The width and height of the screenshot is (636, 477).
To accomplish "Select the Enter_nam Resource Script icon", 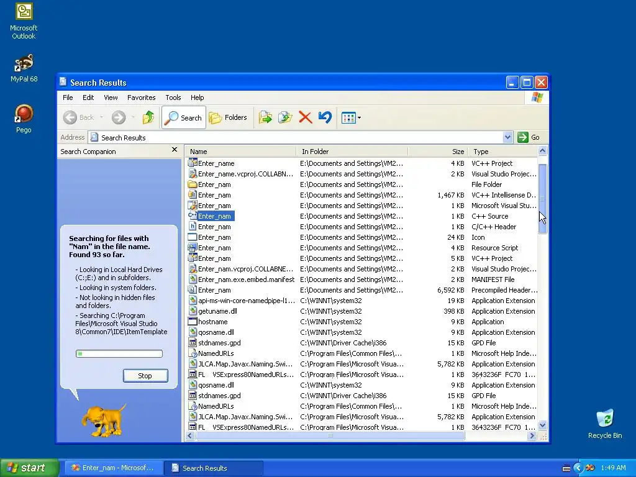I will point(193,247).
